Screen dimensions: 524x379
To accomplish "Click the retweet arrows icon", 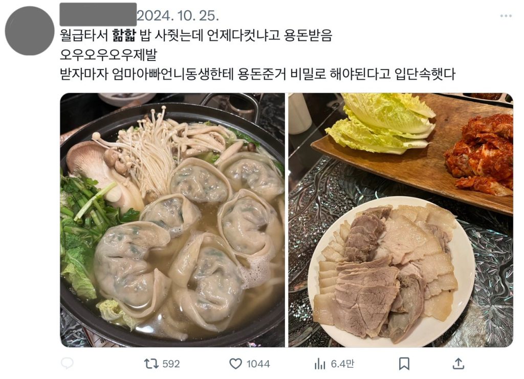I will click(x=151, y=364).
